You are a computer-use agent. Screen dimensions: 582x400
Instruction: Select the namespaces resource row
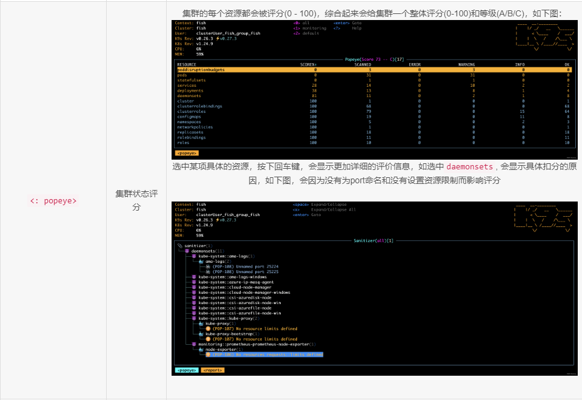point(374,122)
